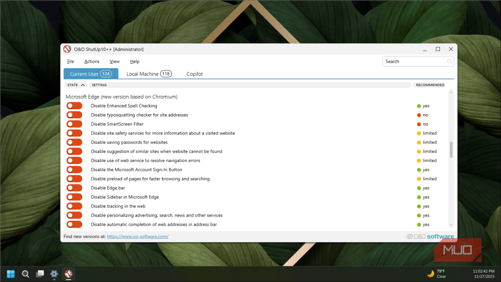Toggle Disable suggestion of similar sites
Screen dimensions: 501x282
point(74,151)
